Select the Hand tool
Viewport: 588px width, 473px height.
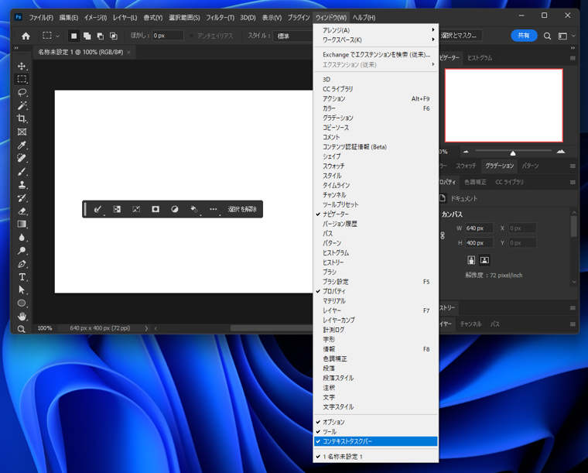[x=22, y=316]
